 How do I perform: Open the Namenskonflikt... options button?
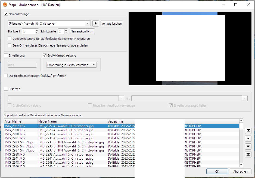pos(82,31)
